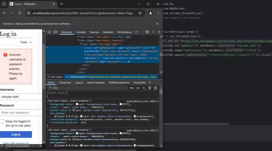This screenshot has height=151, width=272.
Task: Close the DevTools panel
Action: pos(159,32)
